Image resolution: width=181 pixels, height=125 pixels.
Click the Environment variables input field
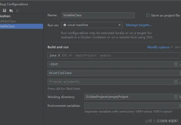click(133, 105)
